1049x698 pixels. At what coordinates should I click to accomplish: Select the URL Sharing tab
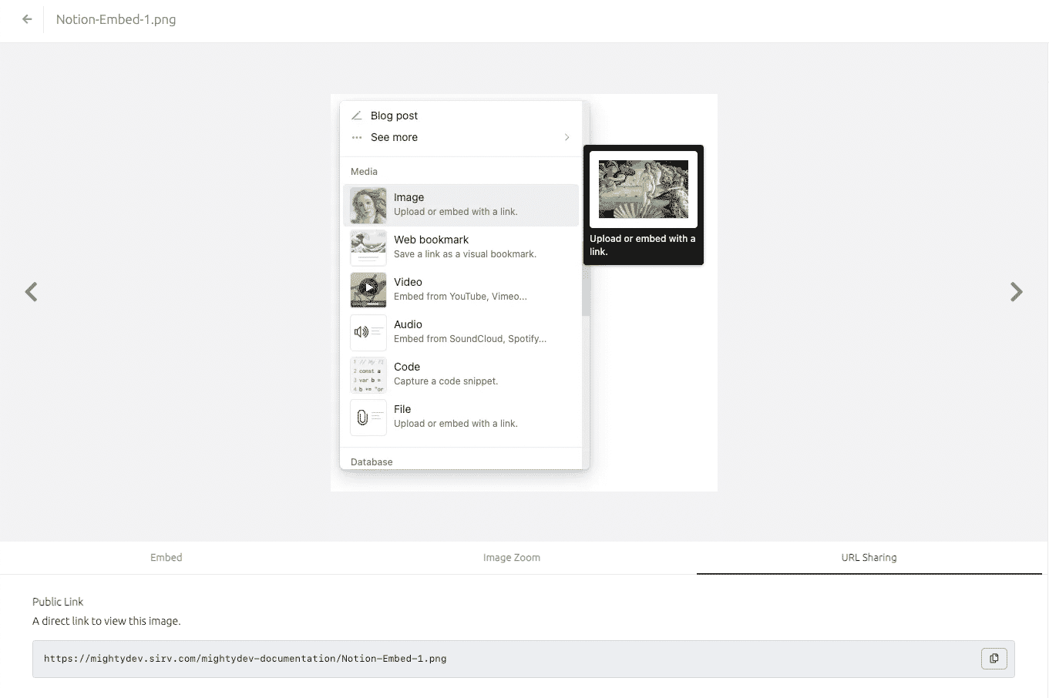[869, 557]
